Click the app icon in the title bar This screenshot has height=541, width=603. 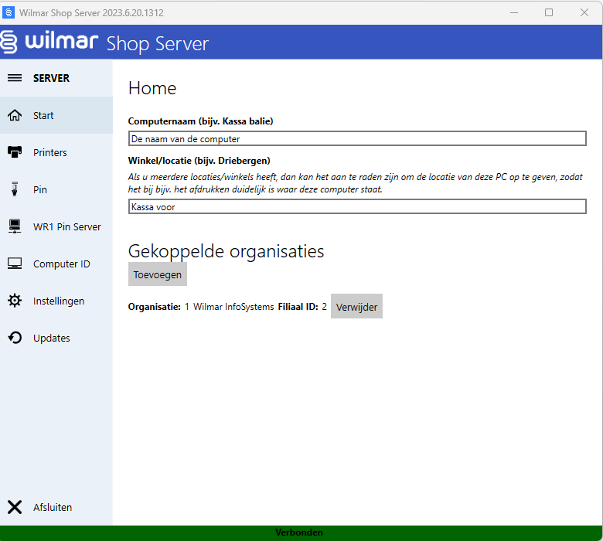pos(9,12)
